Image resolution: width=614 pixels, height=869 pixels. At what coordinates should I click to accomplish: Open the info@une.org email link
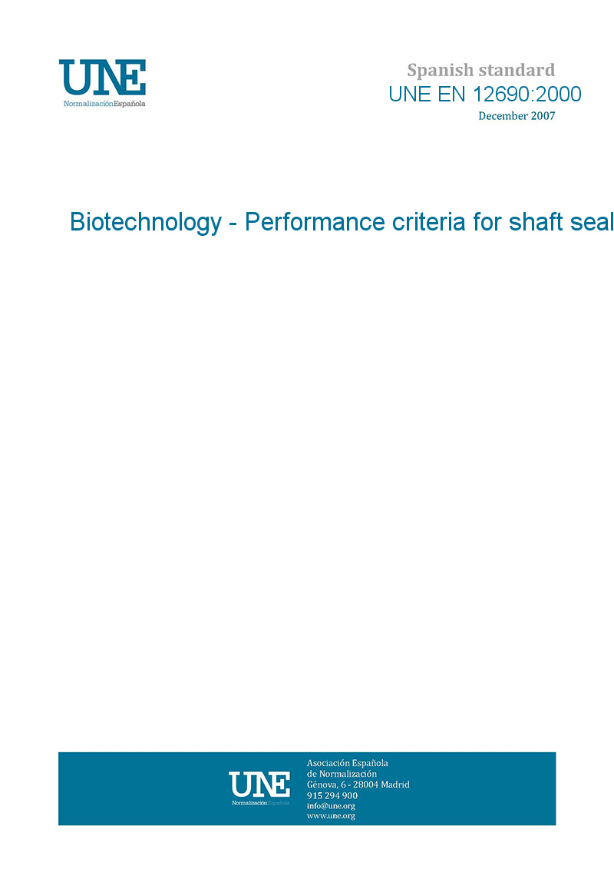tap(331, 806)
